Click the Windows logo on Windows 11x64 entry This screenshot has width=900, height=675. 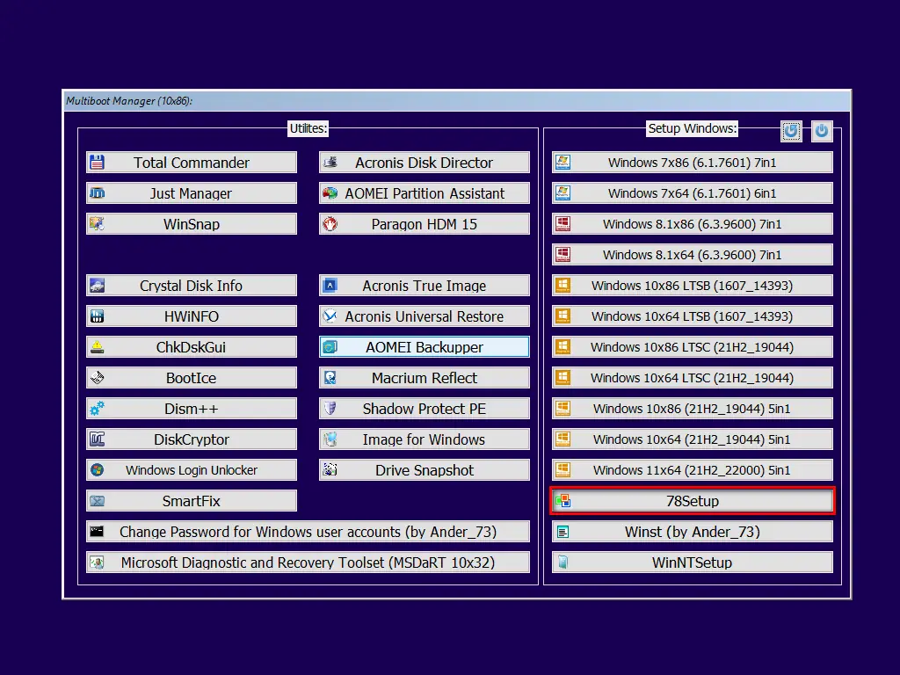pos(562,469)
